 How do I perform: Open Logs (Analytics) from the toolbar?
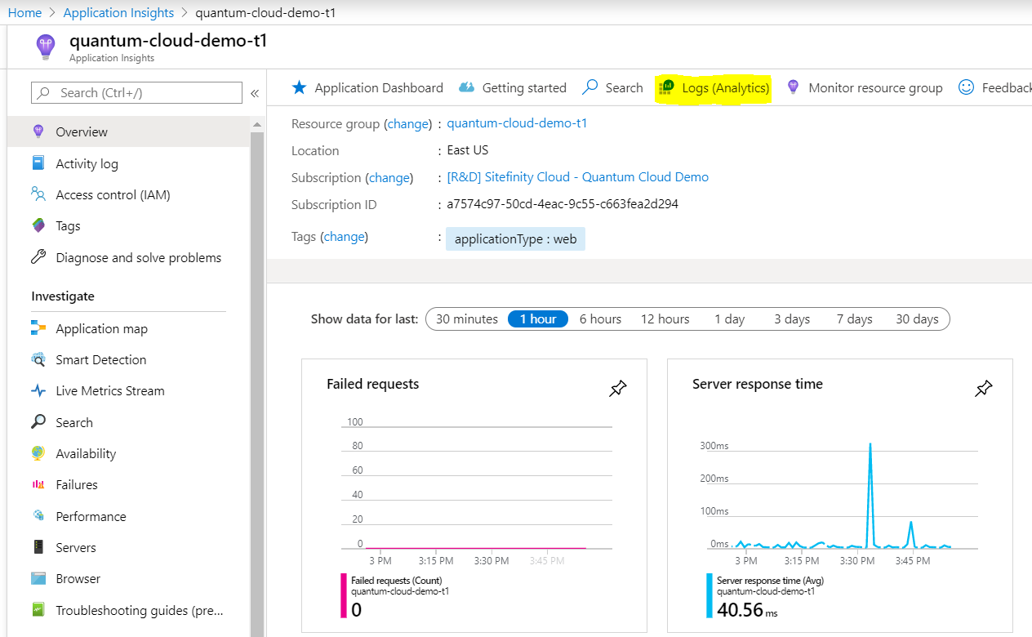pos(713,87)
